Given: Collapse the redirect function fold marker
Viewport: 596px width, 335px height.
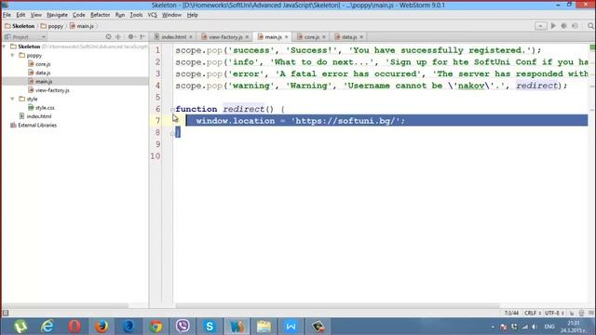Looking at the screenshot, I should [x=172, y=110].
